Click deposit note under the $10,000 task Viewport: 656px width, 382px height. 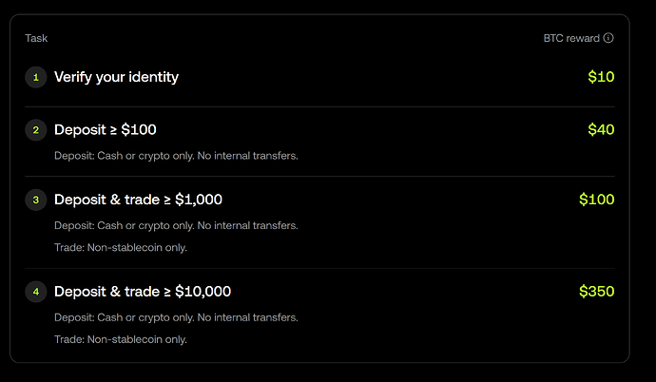tap(176, 317)
